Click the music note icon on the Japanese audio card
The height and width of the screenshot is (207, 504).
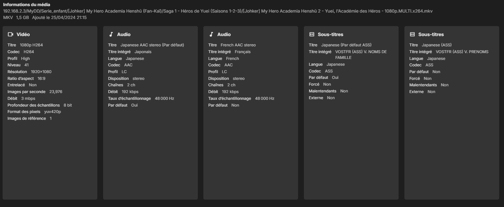(x=111, y=34)
